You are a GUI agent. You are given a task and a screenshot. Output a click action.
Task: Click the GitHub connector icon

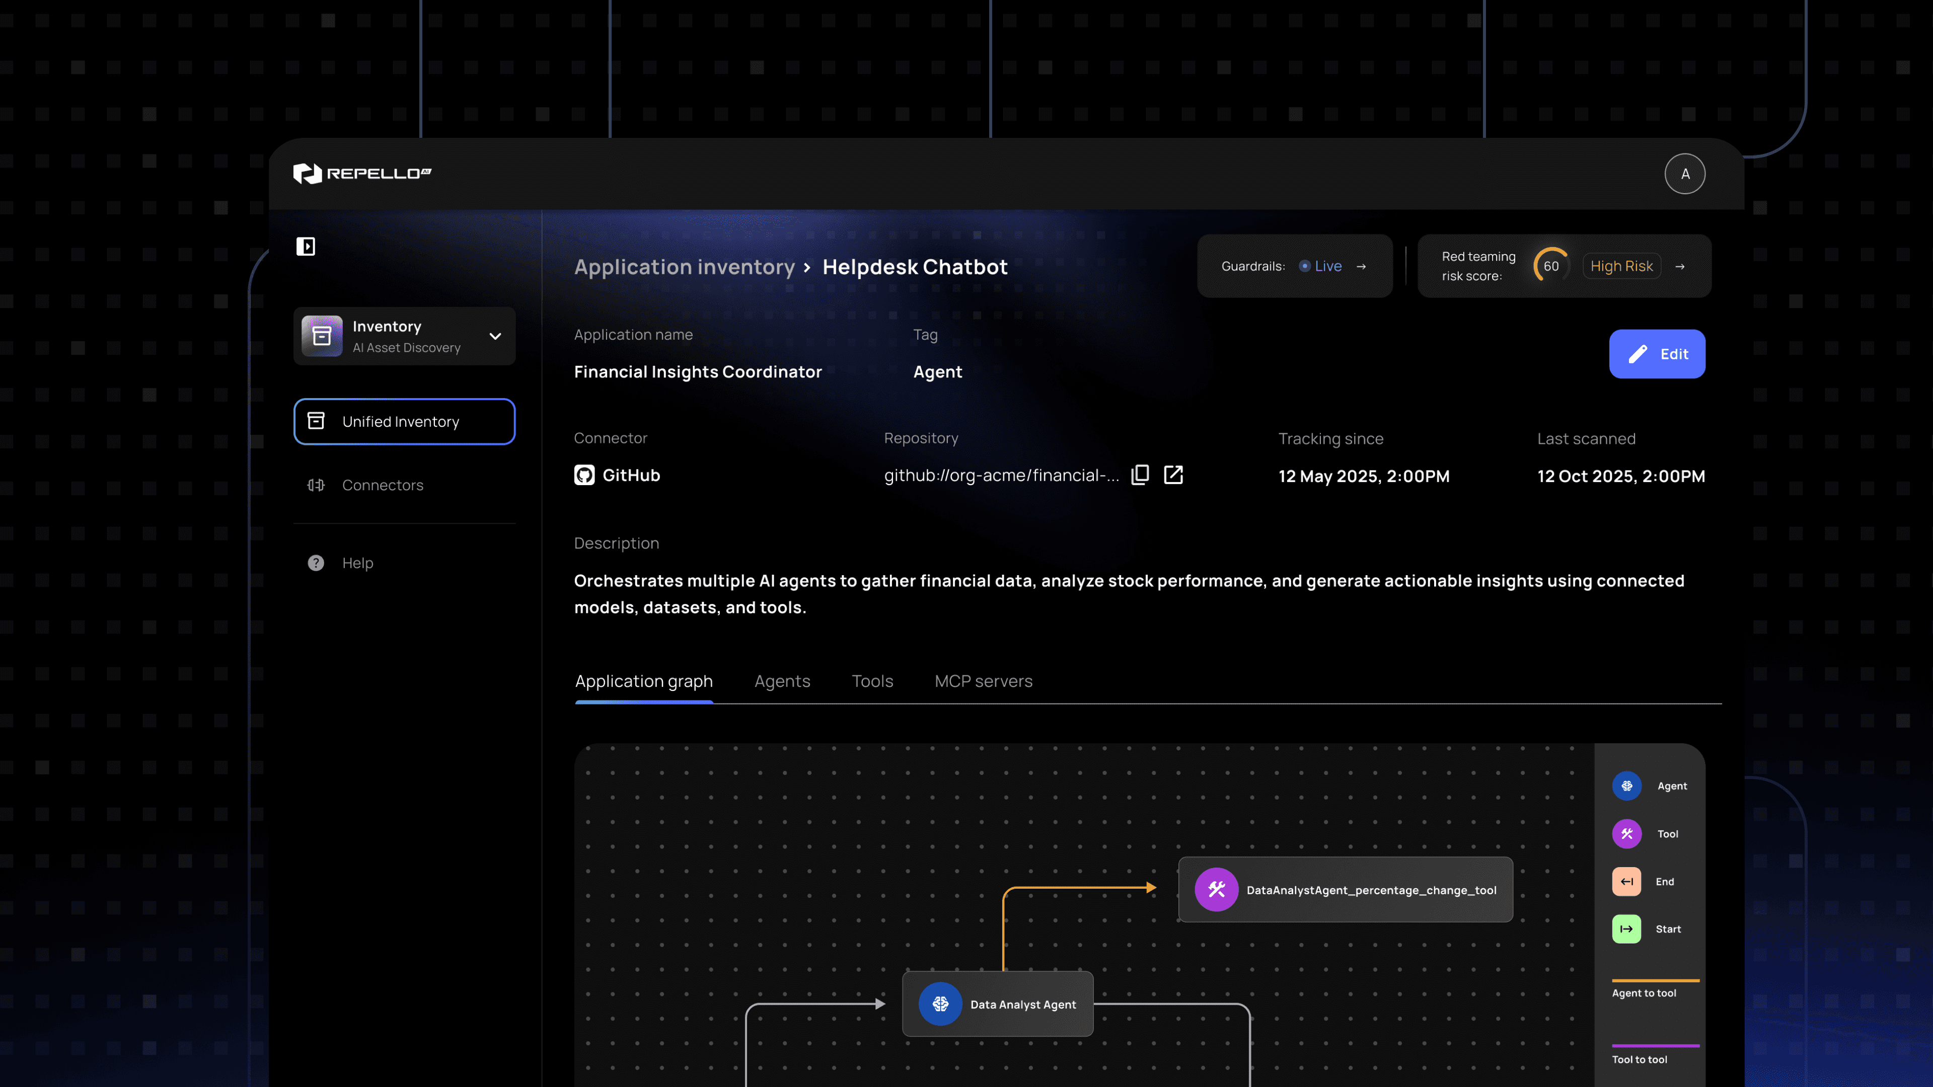pyautogui.click(x=584, y=475)
